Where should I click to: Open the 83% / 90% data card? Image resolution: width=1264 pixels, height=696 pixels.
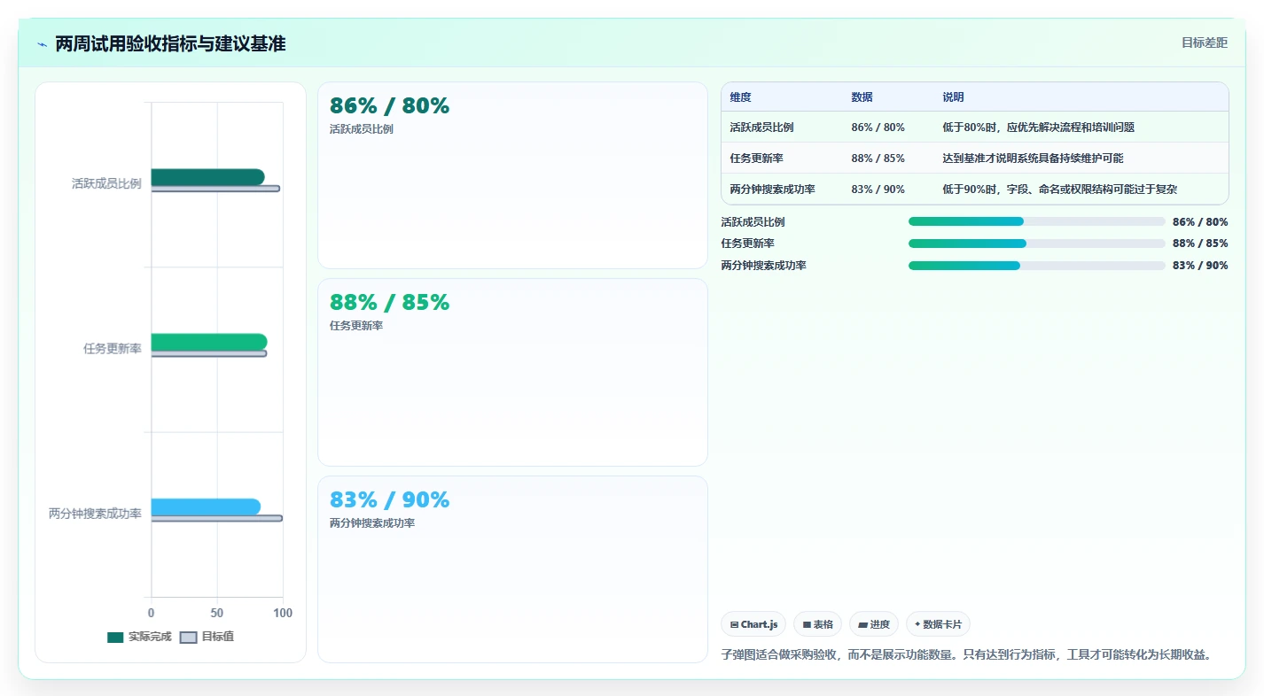pyautogui.click(x=512, y=569)
